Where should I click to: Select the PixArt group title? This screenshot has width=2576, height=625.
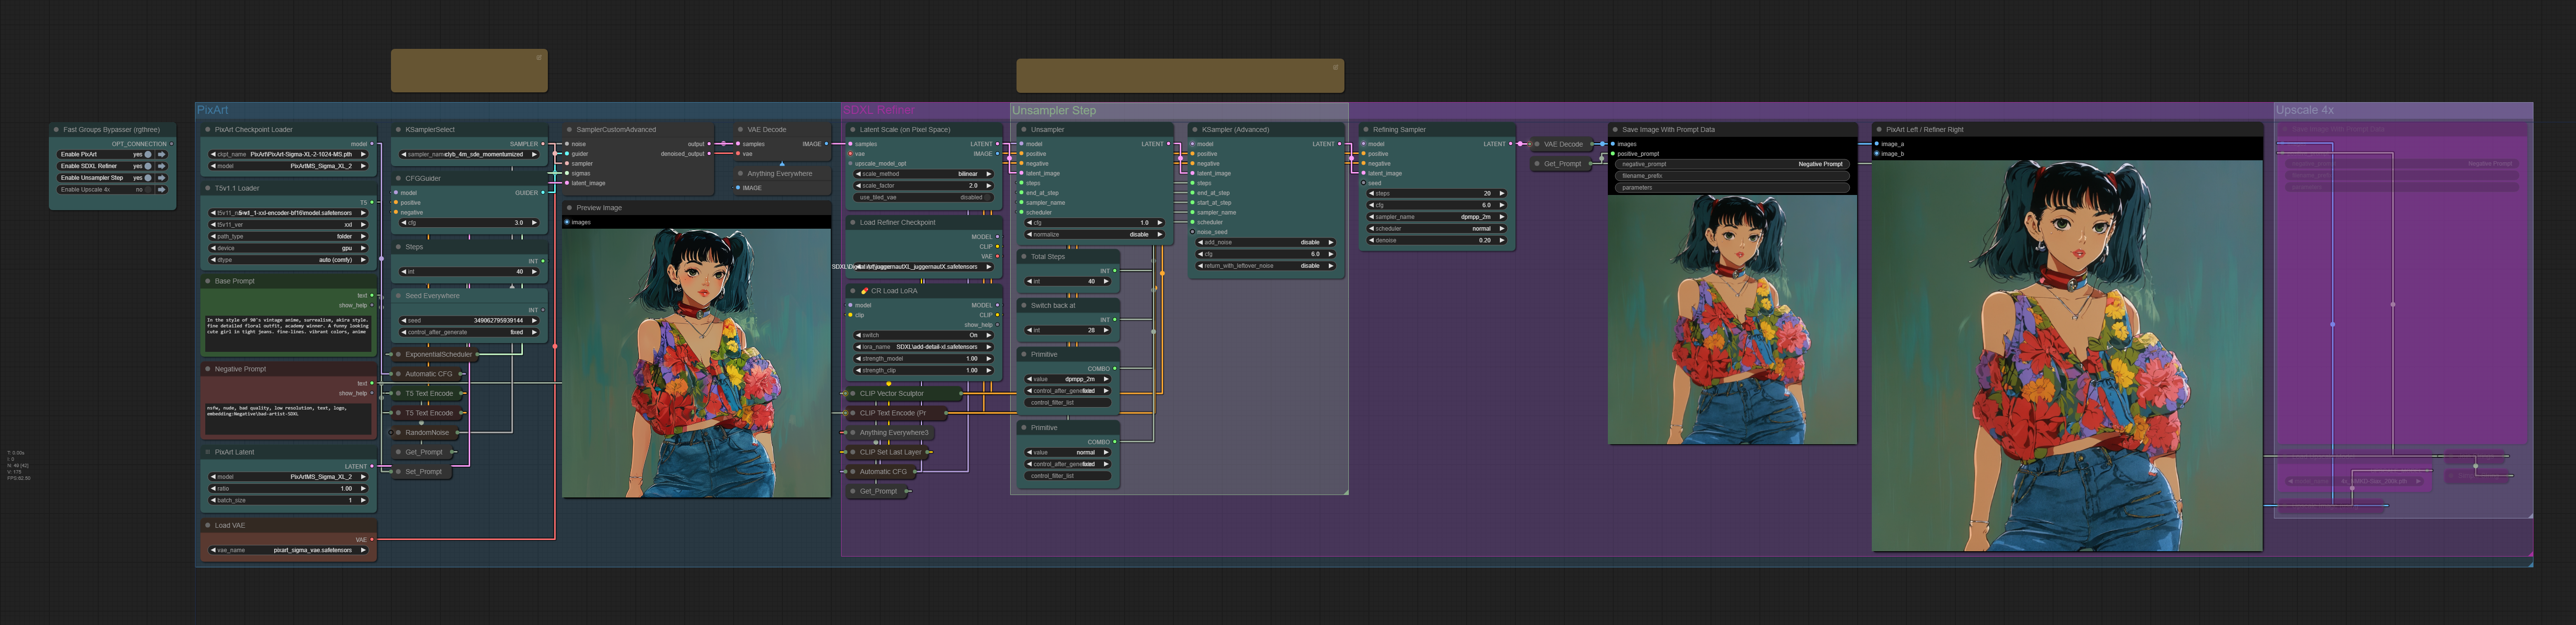click(213, 110)
